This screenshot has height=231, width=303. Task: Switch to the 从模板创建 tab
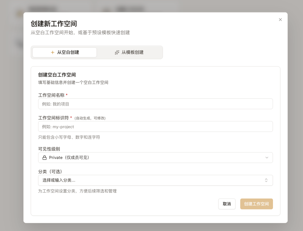coord(129,52)
